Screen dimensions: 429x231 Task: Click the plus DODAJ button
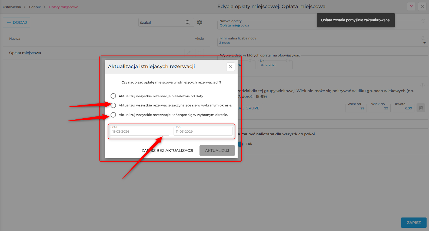[16, 22]
